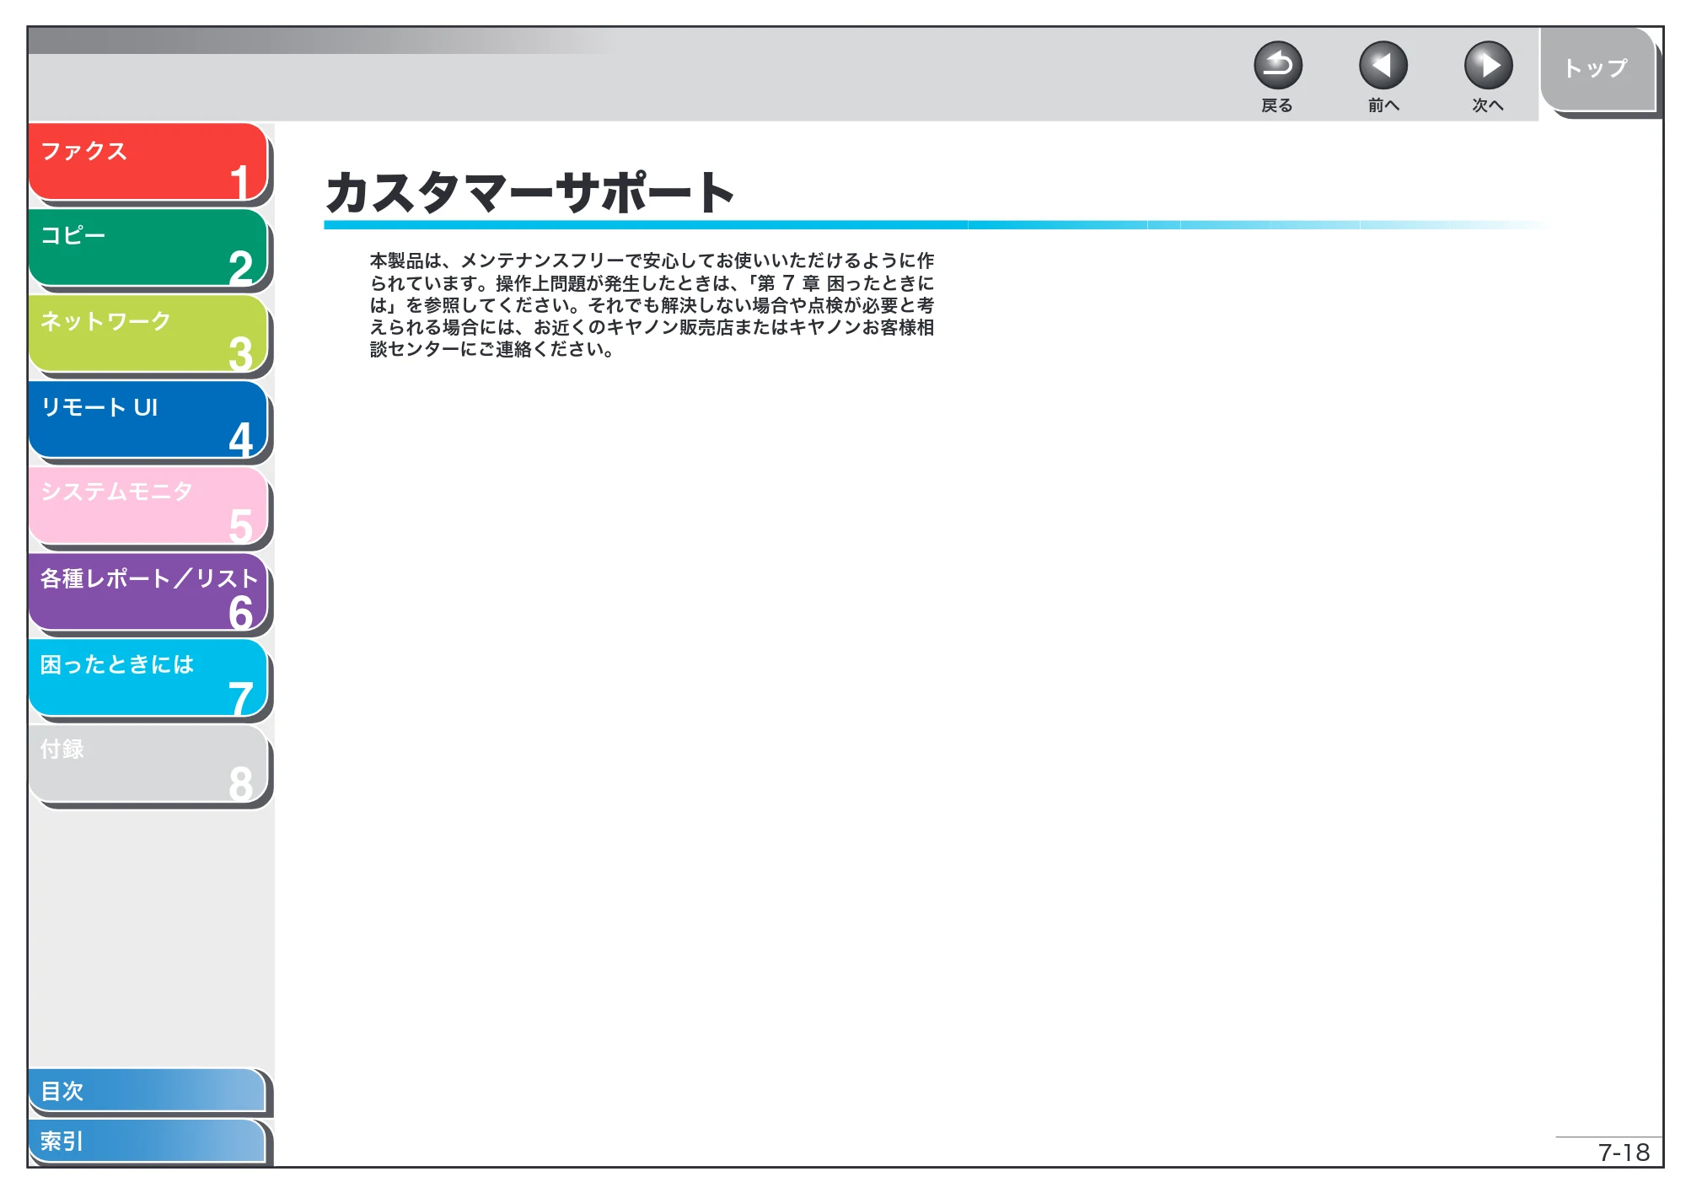
Task: Open chapter 1 ファクス tab
Action: 148,162
